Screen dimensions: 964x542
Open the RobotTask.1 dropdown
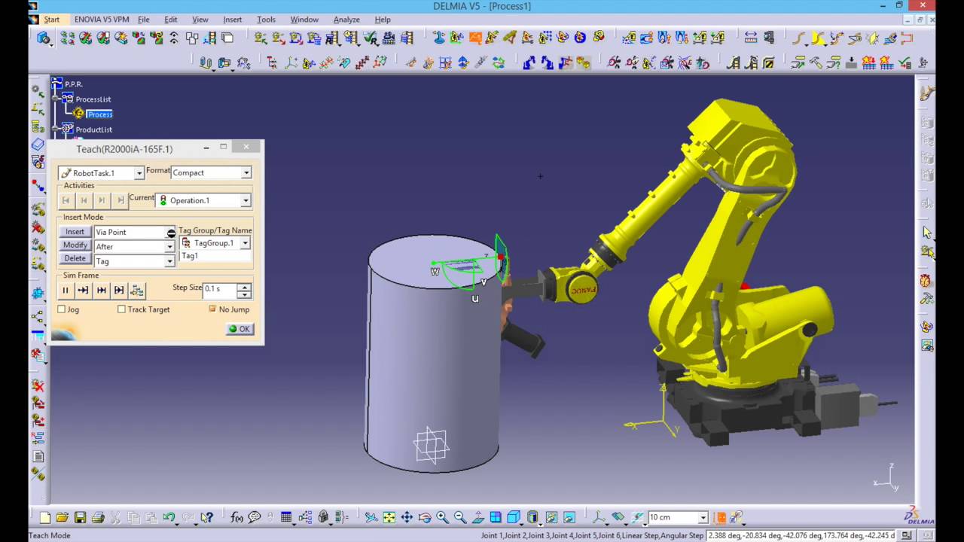[139, 173]
